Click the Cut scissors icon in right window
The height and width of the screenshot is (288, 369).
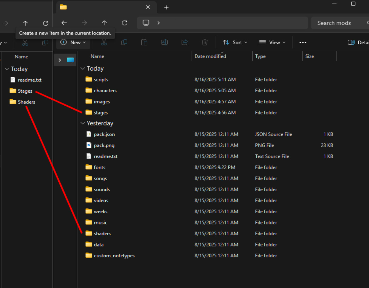(104, 42)
